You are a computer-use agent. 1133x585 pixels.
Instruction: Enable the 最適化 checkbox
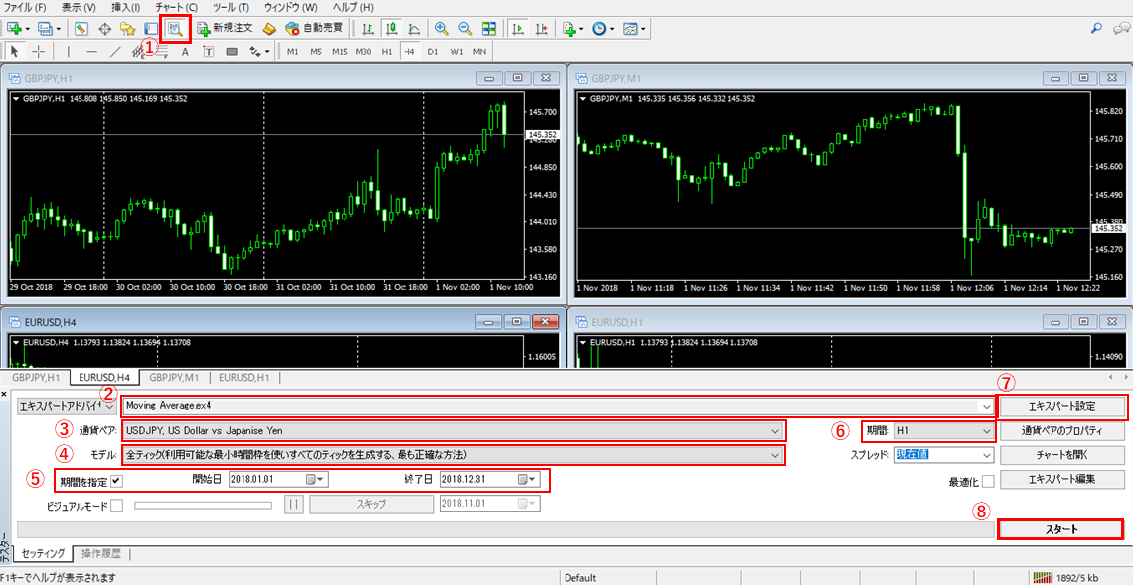point(987,482)
